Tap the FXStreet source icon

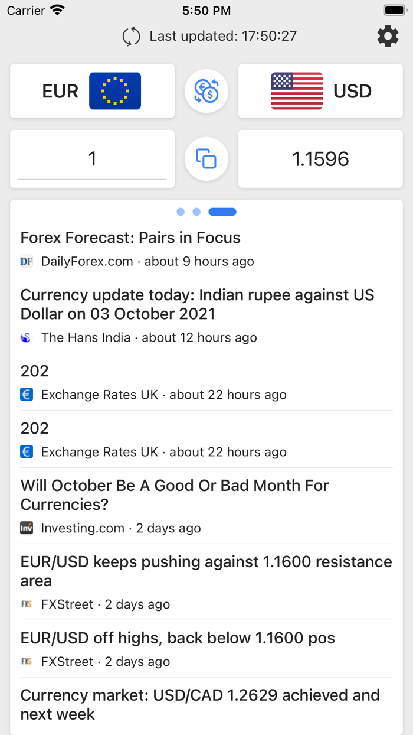(x=27, y=604)
